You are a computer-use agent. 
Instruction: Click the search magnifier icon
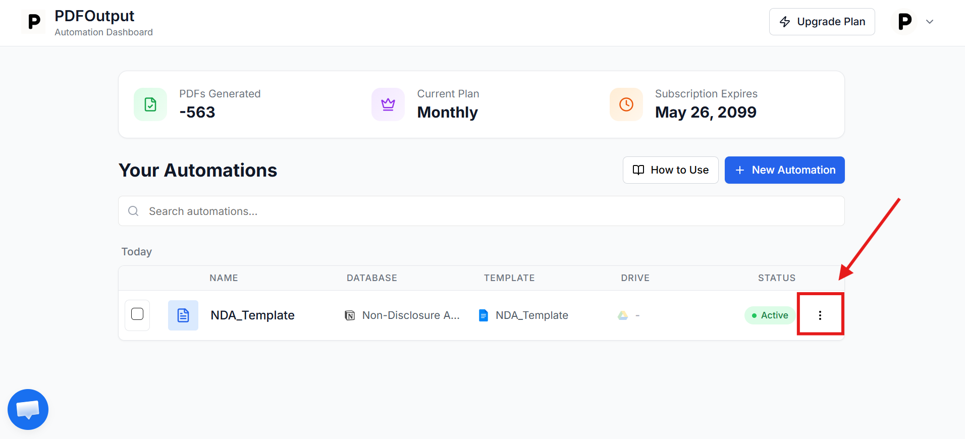click(133, 211)
